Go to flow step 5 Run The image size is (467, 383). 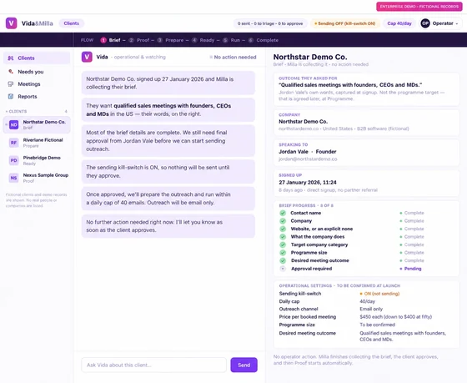click(x=231, y=40)
